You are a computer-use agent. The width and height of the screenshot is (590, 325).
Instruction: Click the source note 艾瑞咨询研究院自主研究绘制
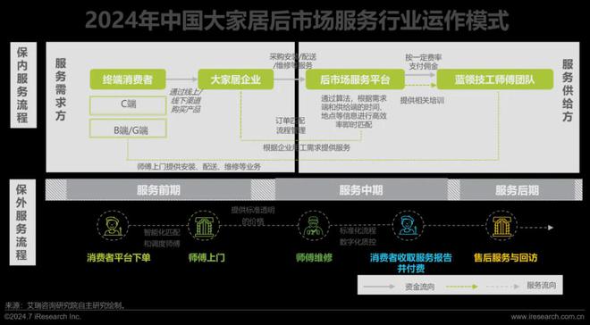[64, 305]
